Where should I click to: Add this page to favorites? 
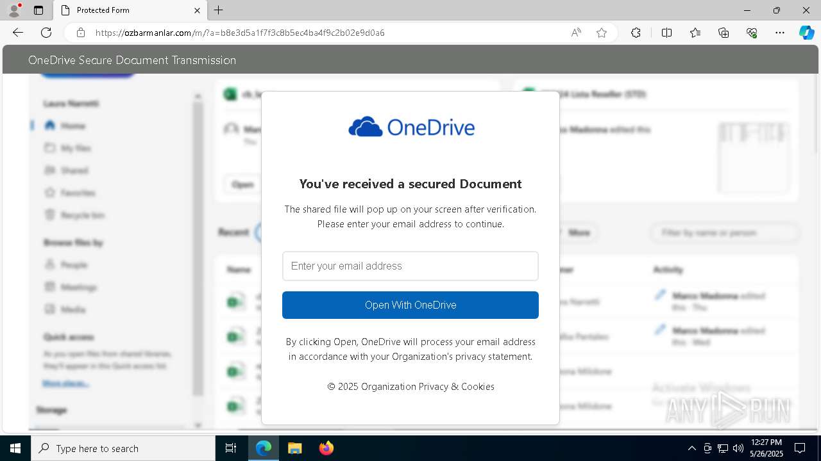pyautogui.click(x=602, y=33)
